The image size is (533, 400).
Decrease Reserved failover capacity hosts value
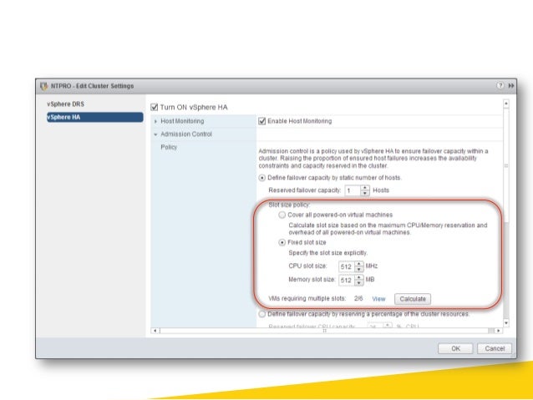click(x=365, y=193)
